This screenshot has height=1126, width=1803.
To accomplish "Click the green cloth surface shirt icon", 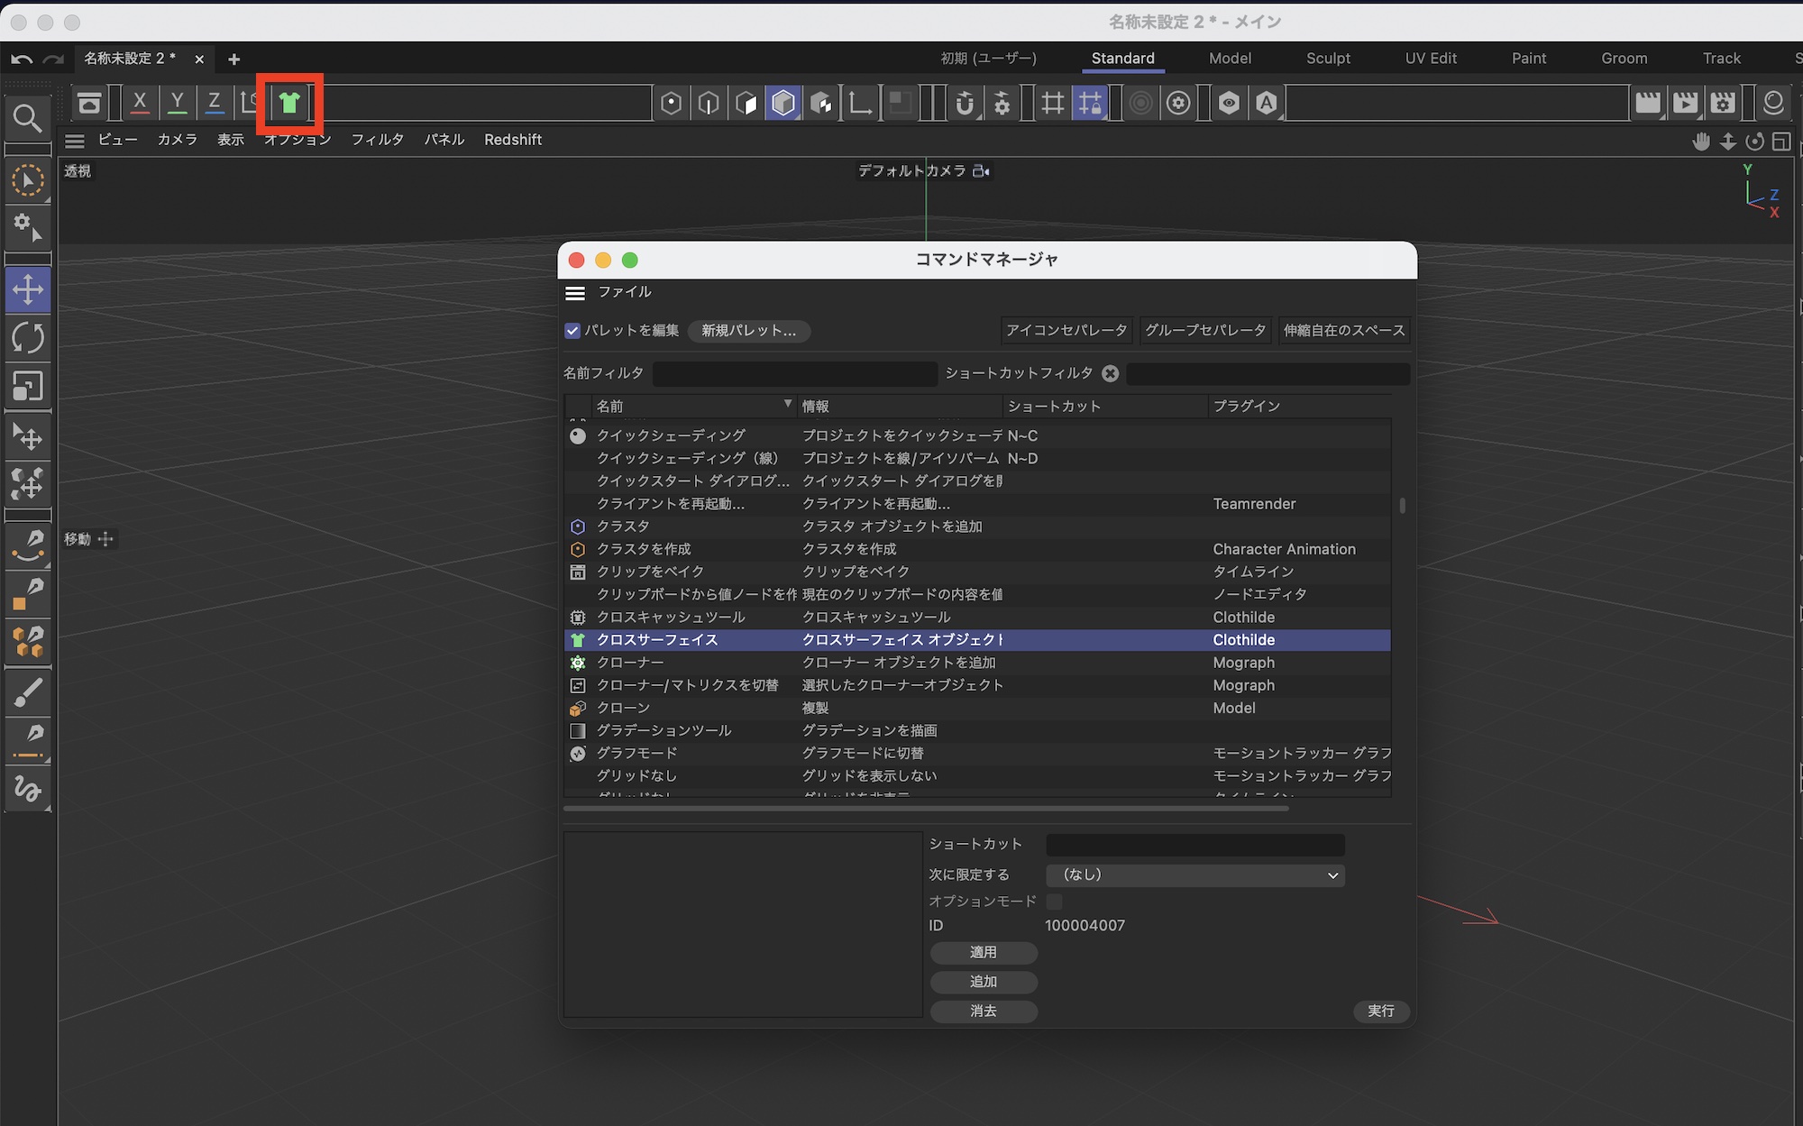I will [289, 103].
